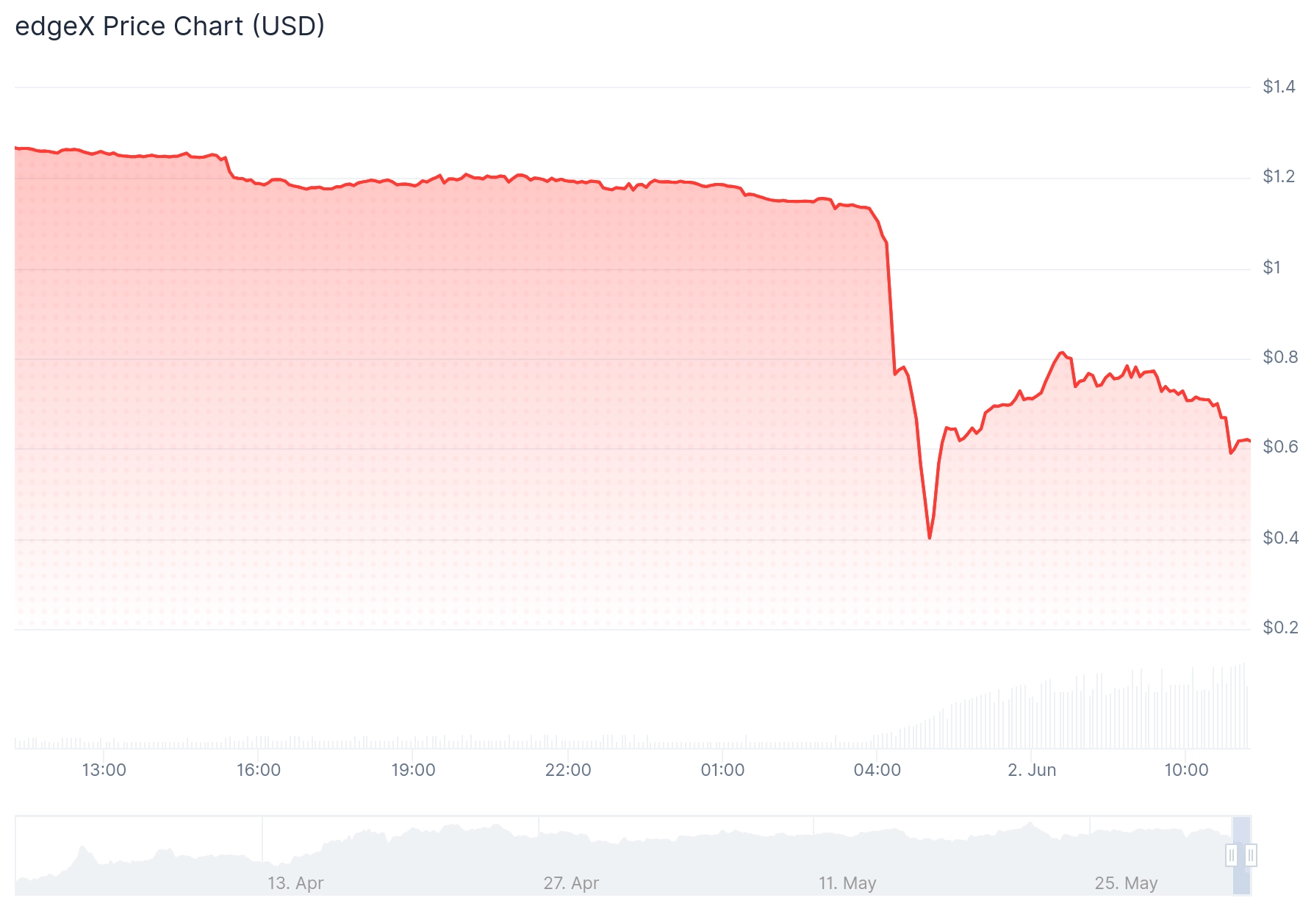The height and width of the screenshot is (917, 1314).
Task: Click the 19:00 time axis label
Action: click(x=413, y=770)
